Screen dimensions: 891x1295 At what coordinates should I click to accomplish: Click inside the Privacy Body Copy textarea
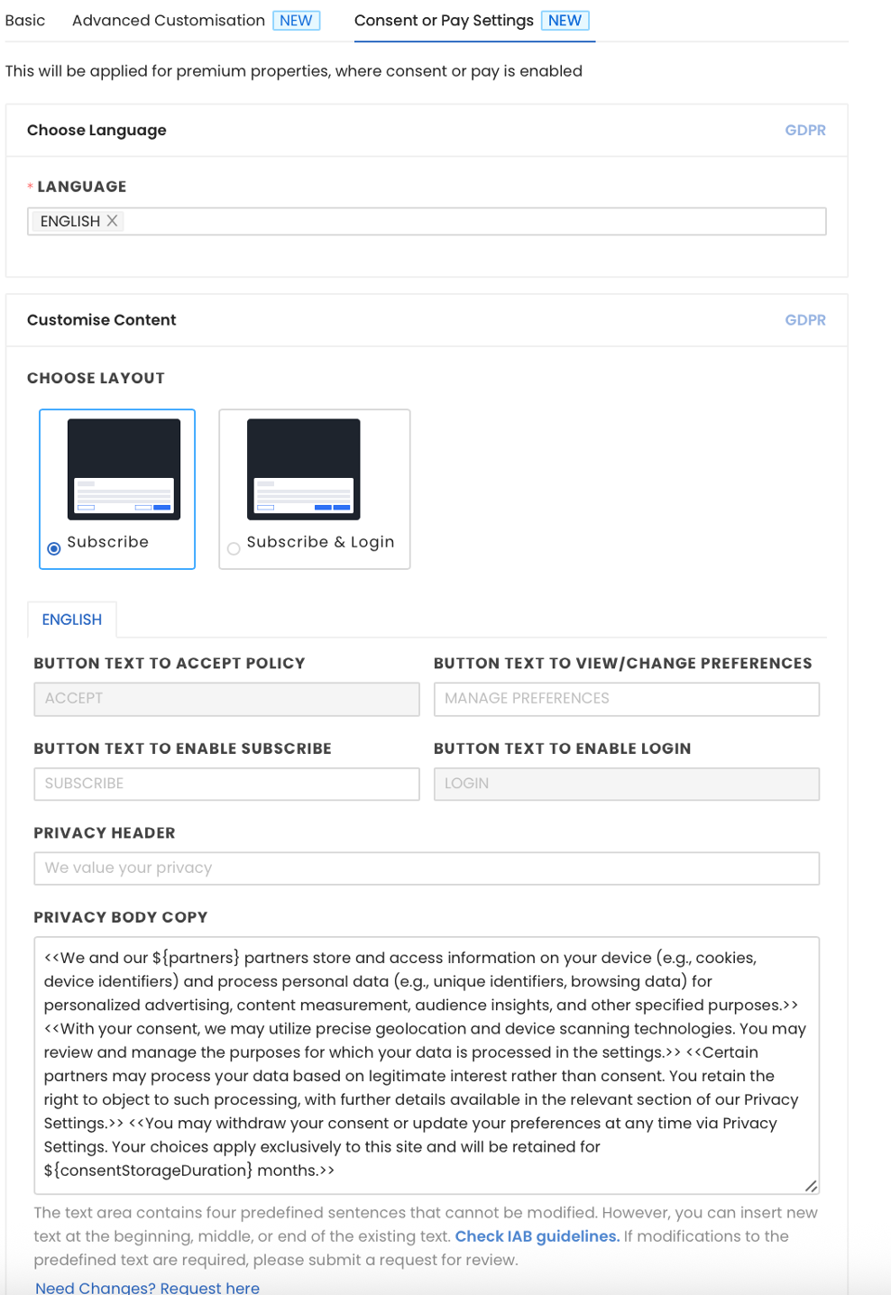426,1064
